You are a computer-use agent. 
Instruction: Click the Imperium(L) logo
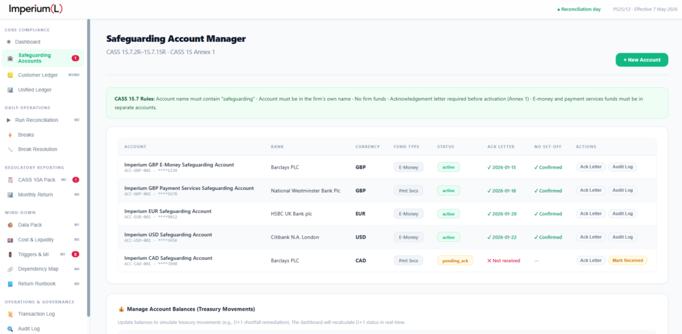point(36,9)
